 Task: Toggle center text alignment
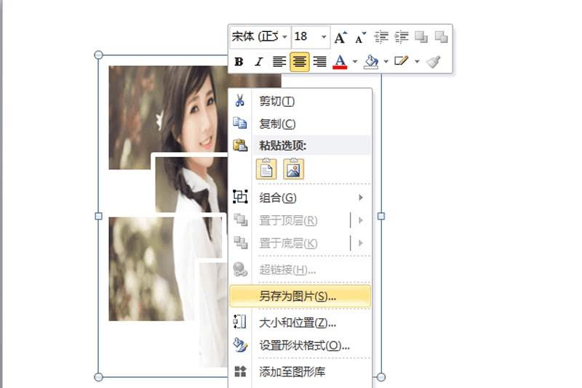[299, 62]
